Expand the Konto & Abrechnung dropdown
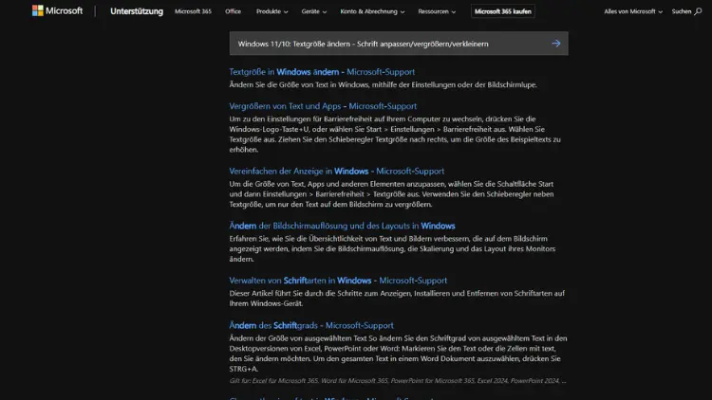The height and width of the screenshot is (400, 712). 372,11
